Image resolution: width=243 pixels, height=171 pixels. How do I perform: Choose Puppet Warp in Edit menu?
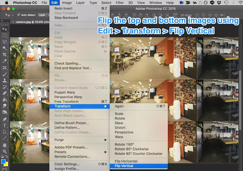[x=80, y=92]
